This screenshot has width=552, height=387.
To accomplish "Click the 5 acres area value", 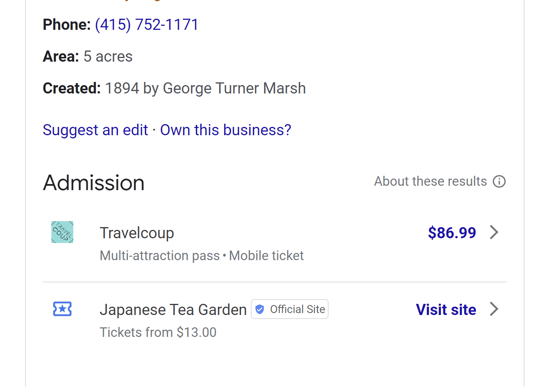I will coord(108,56).
